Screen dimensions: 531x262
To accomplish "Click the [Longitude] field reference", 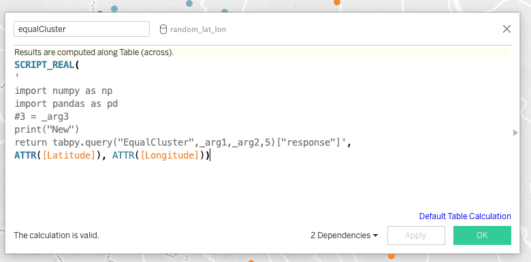I will pyautogui.click(x=170, y=156).
